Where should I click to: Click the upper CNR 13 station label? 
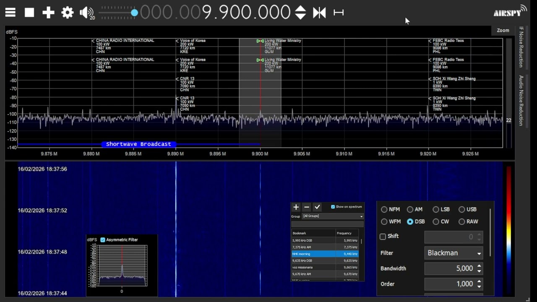coord(187,79)
